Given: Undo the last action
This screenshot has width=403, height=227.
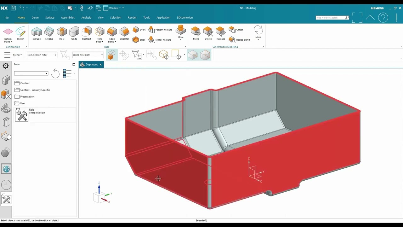Looking at the screenshot, I should [x=22, y=8].
